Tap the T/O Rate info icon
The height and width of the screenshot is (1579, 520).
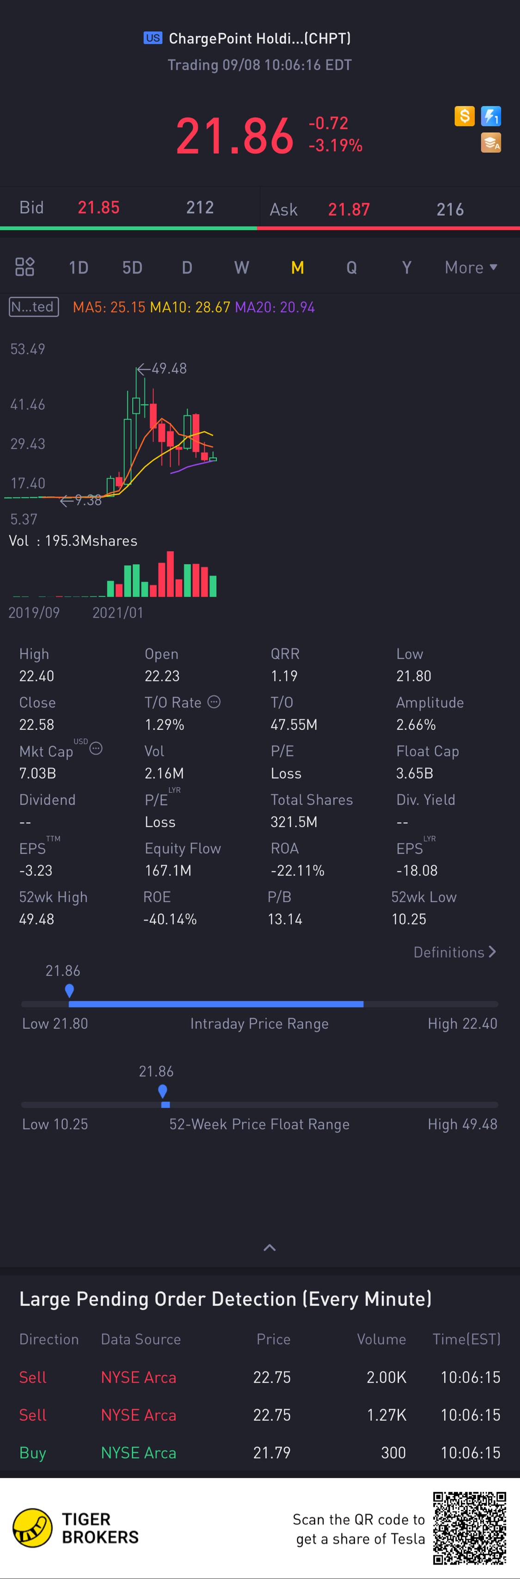[214, 702]
